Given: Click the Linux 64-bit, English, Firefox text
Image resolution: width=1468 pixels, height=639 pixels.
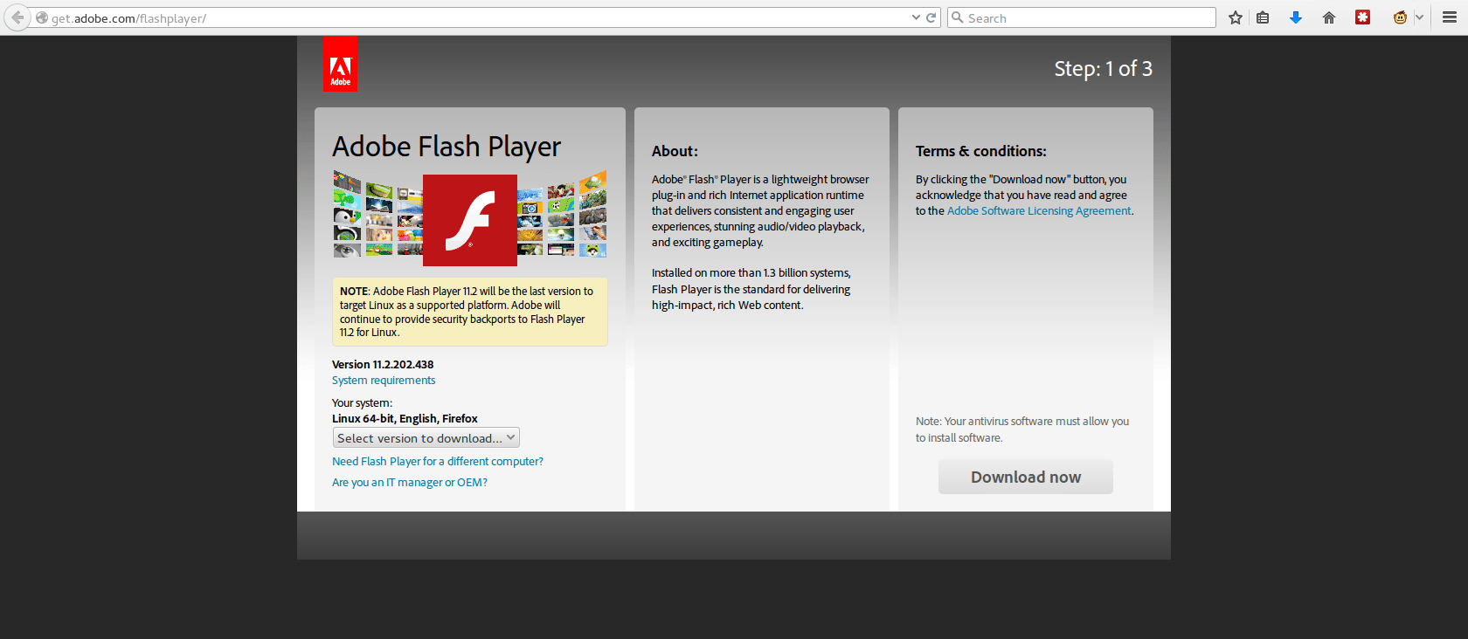Looking at the screenshot, I should point(405,419).
